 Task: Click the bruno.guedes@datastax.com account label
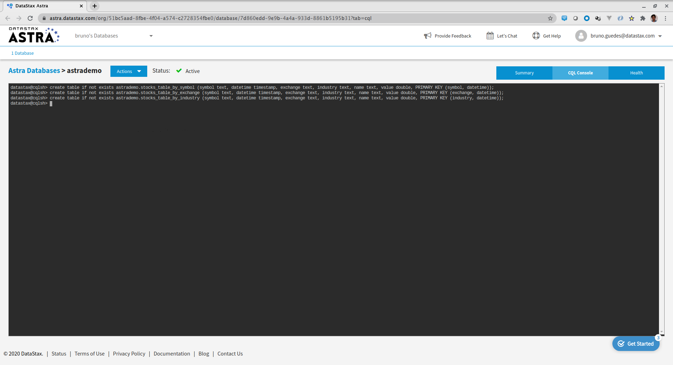point(623,36)
